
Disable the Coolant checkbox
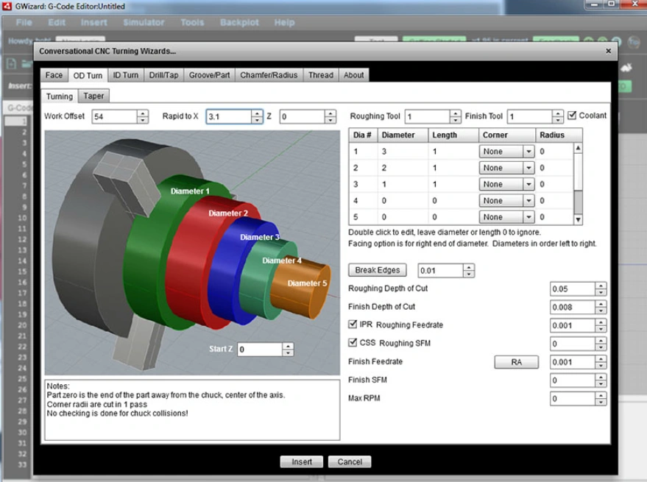[572, 115]
